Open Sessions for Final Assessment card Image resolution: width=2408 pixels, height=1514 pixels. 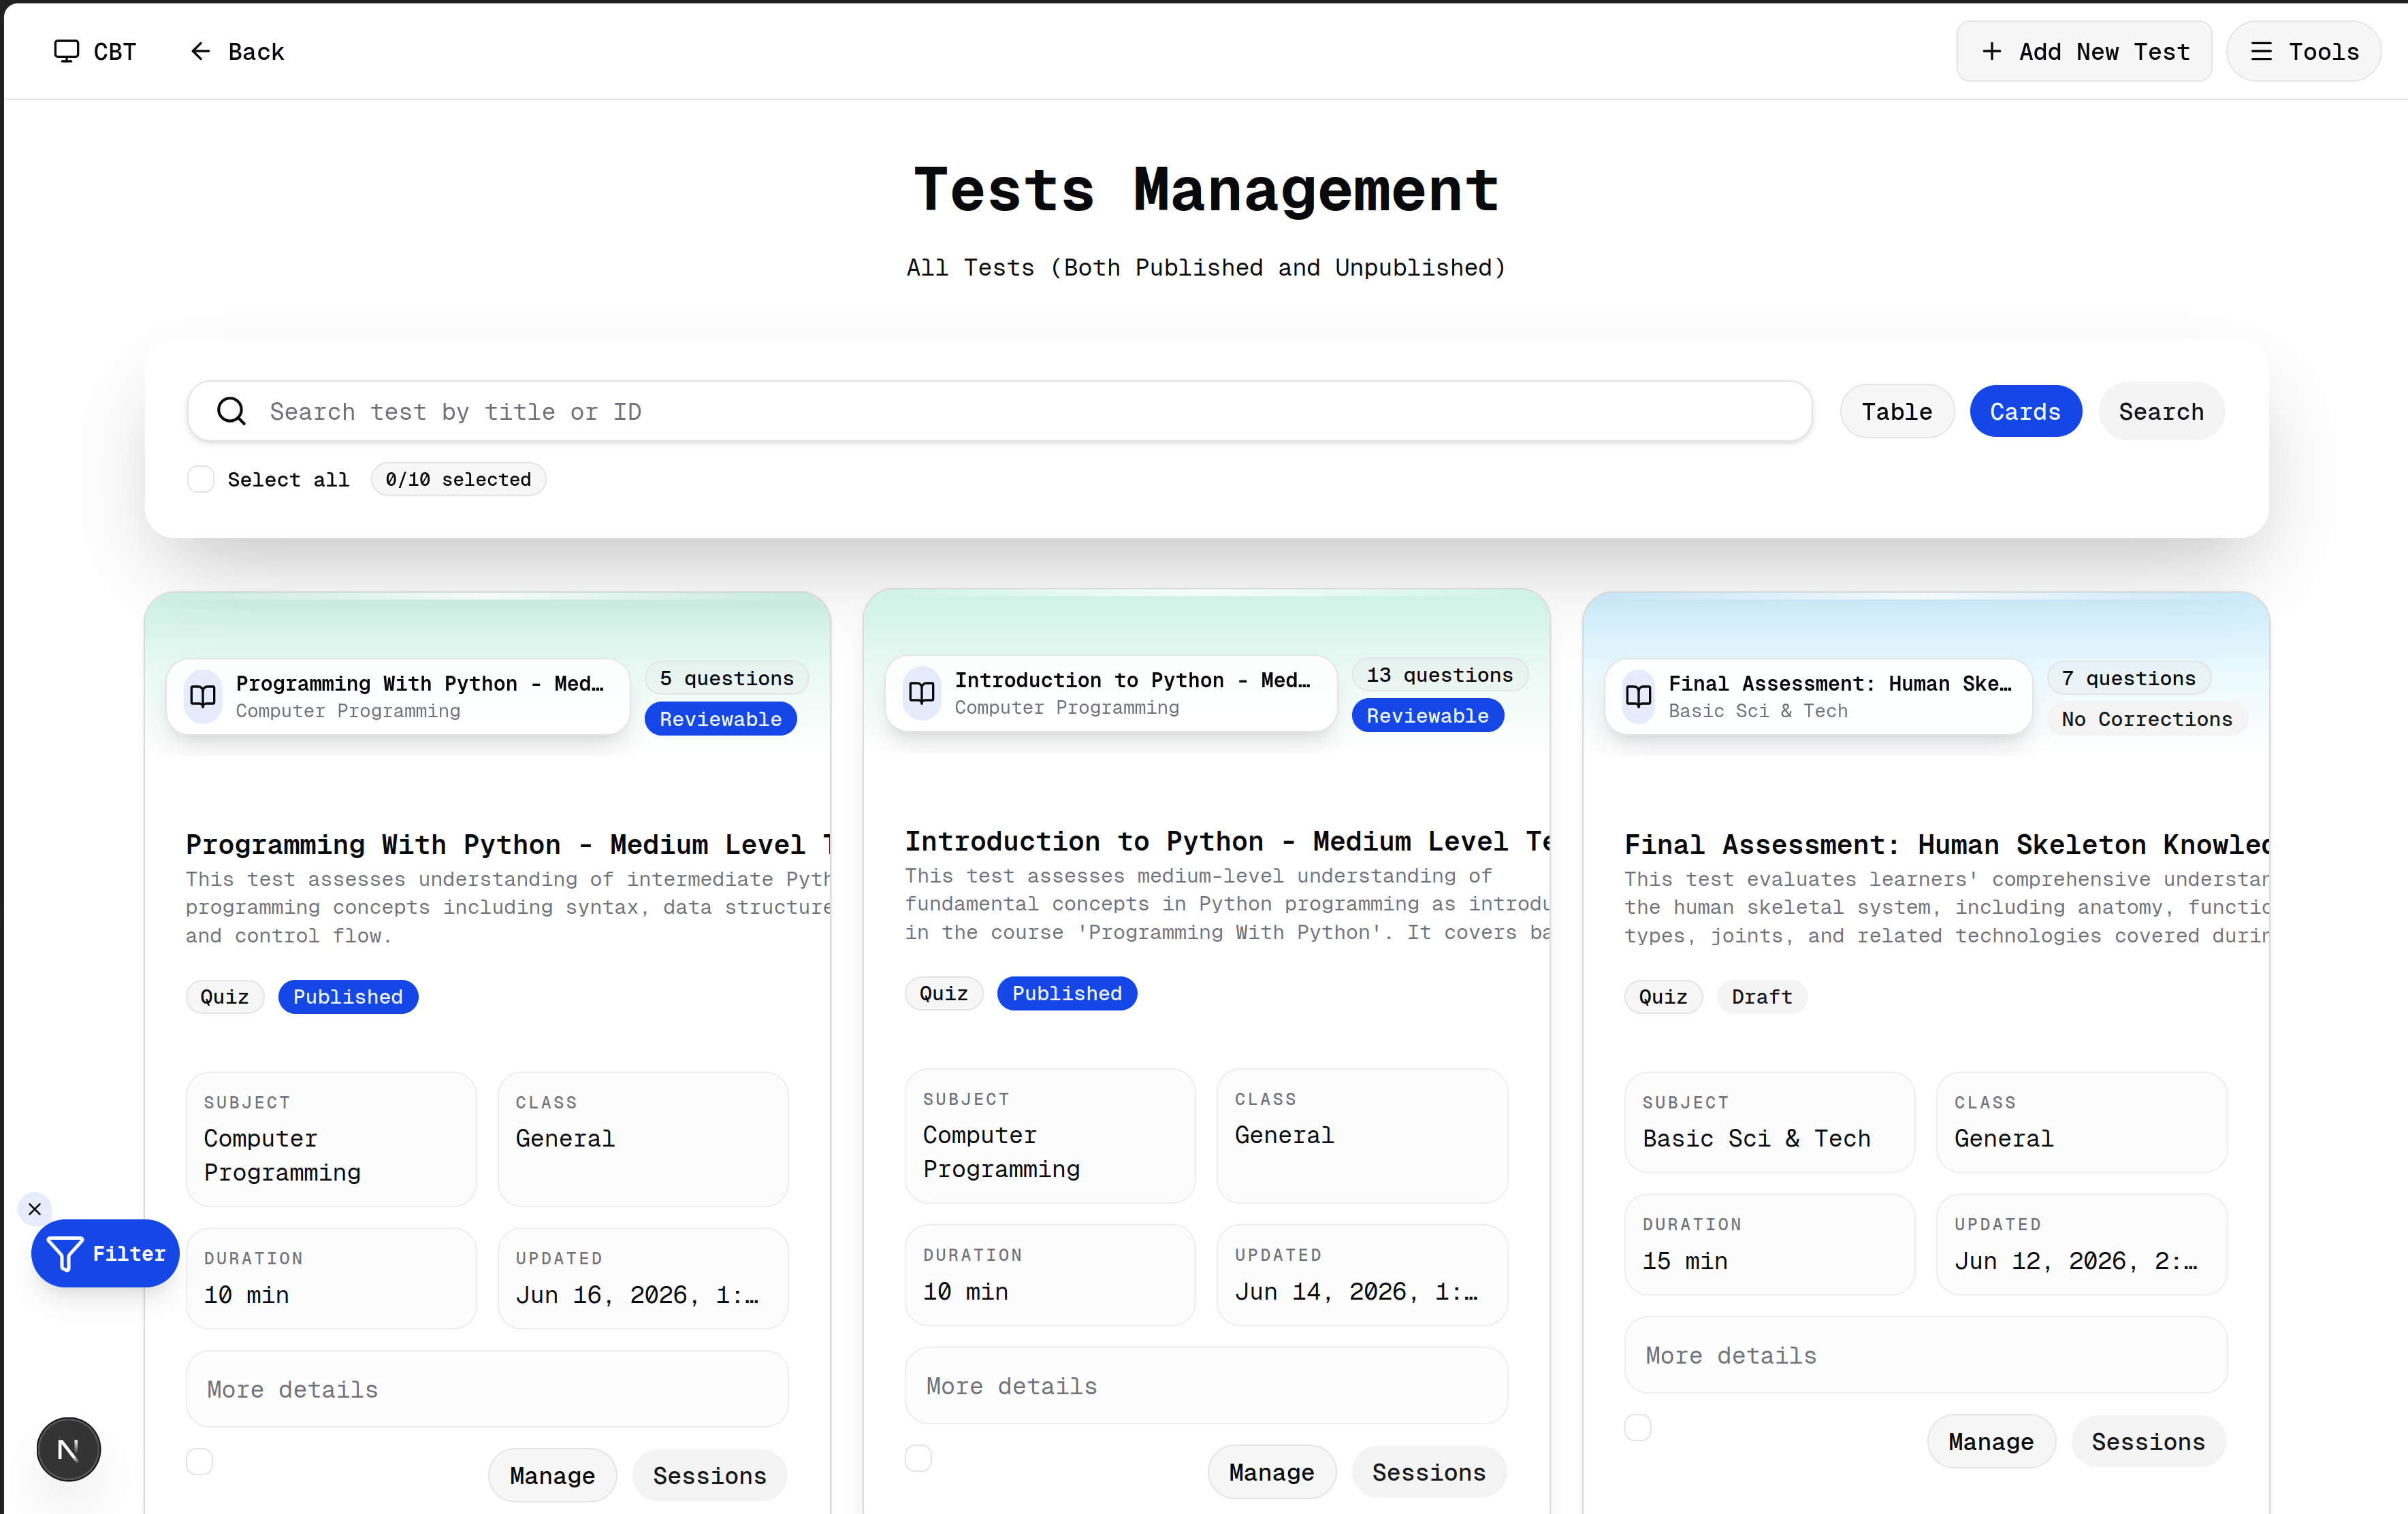pyautogui.click(x=2148, y=1441)
